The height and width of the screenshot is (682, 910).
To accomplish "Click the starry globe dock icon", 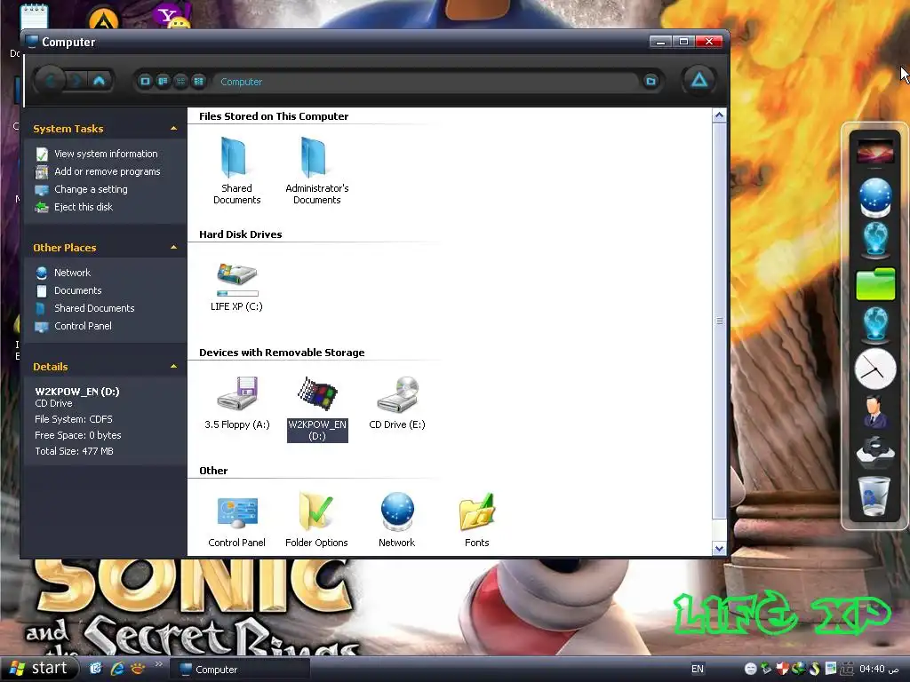I will pos(875,197).
